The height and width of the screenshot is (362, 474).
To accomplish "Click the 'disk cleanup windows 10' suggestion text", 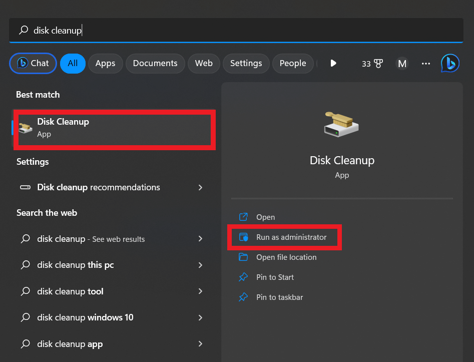I will click(85, 317).
